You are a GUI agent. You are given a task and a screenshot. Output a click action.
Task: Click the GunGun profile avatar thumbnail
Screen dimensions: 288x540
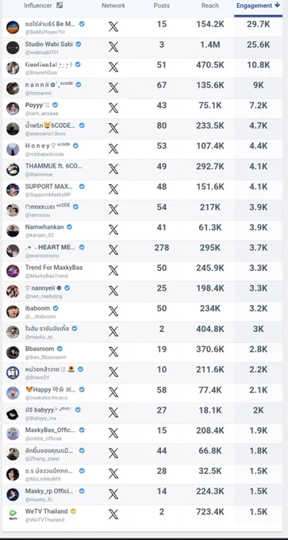(13, 67)
